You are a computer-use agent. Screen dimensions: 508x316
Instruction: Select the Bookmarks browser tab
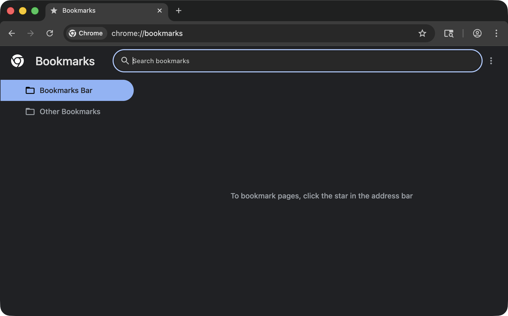(100, 11)
